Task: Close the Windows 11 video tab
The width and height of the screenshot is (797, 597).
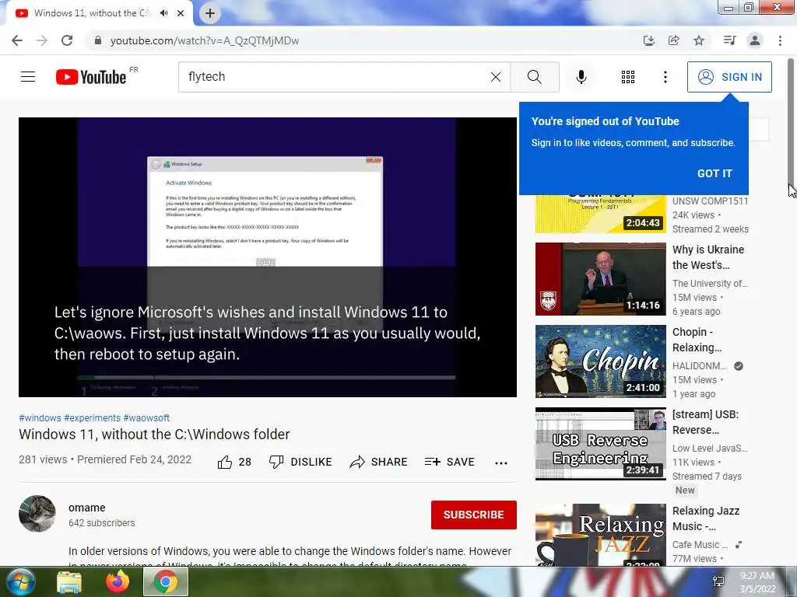Action: point(181,13)
